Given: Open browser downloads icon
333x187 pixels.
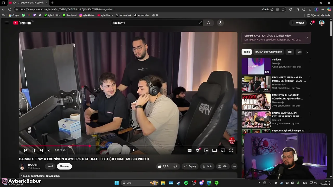Looking at the screenshot, I should pos(310,9).
